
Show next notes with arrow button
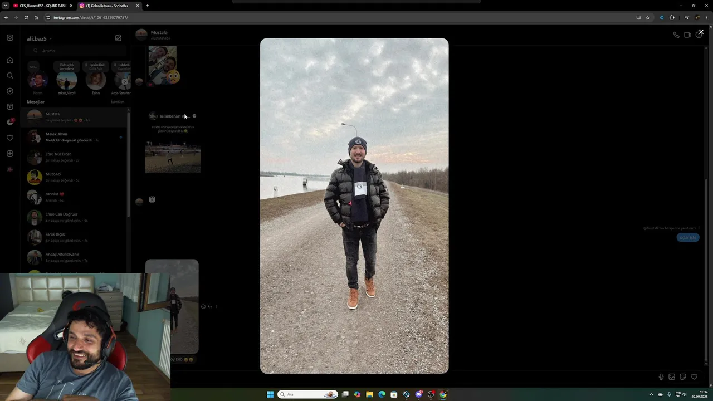coord(125,81)
